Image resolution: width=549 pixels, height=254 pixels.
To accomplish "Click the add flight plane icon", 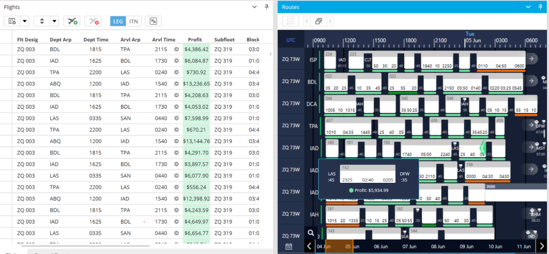I will click(71, 21).
